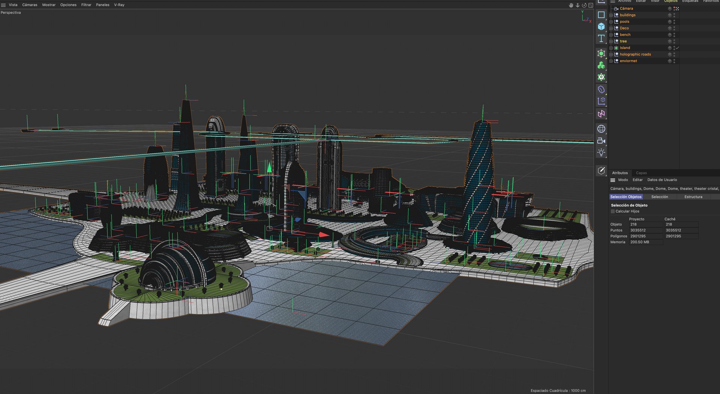Image resolution: width=720 pixels, height=394 pixels.
Task: Expand the holographic roads group
Action: click(611, 55)
